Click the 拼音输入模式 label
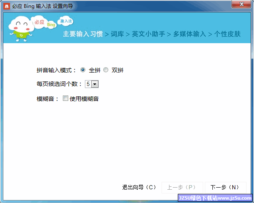Screen dimensions: 254x203 tap(56, 70)
